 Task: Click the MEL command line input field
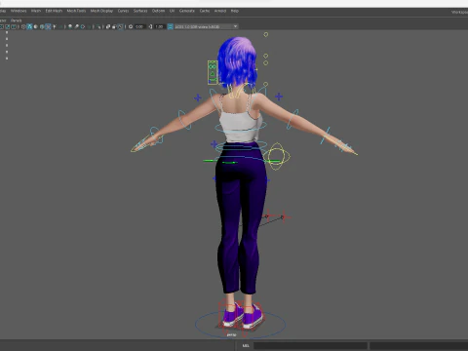point(310,345)
